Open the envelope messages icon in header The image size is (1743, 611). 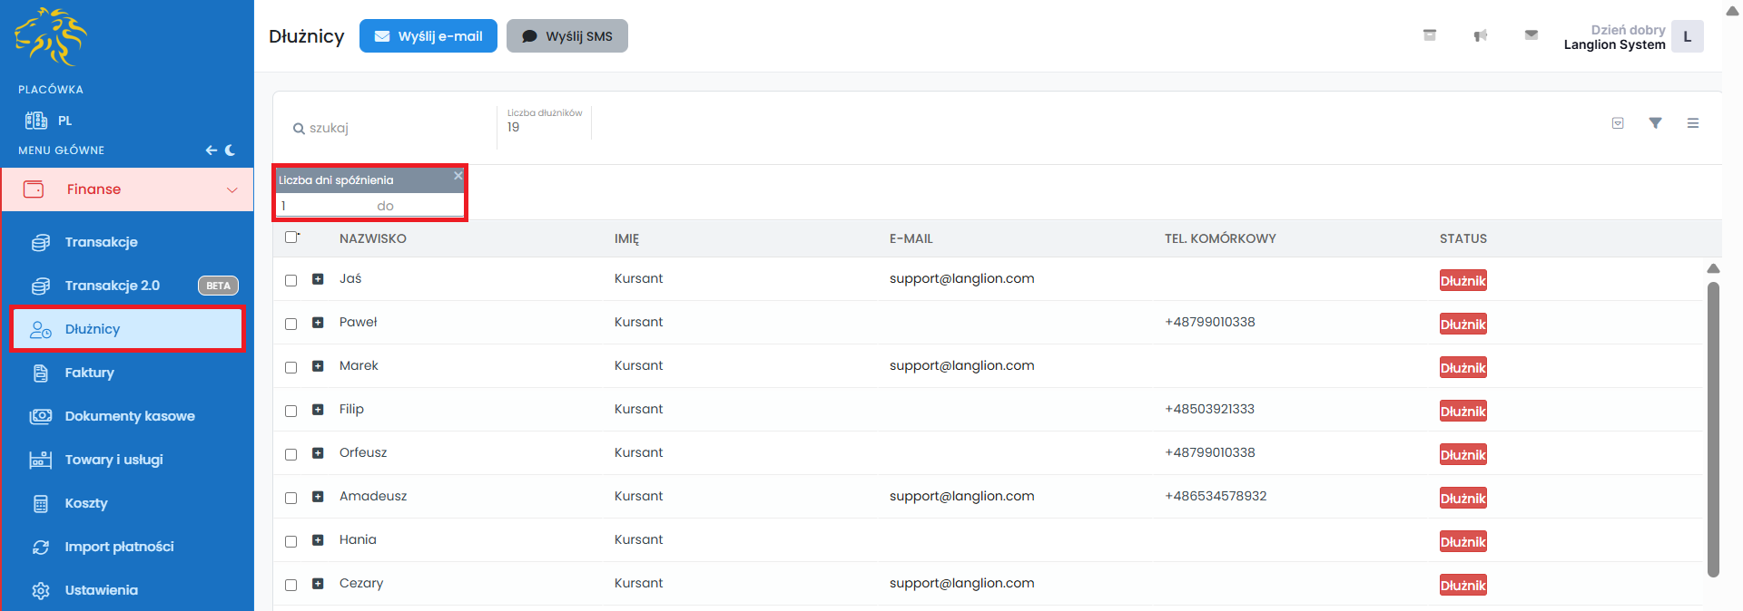coord(1531,35)
